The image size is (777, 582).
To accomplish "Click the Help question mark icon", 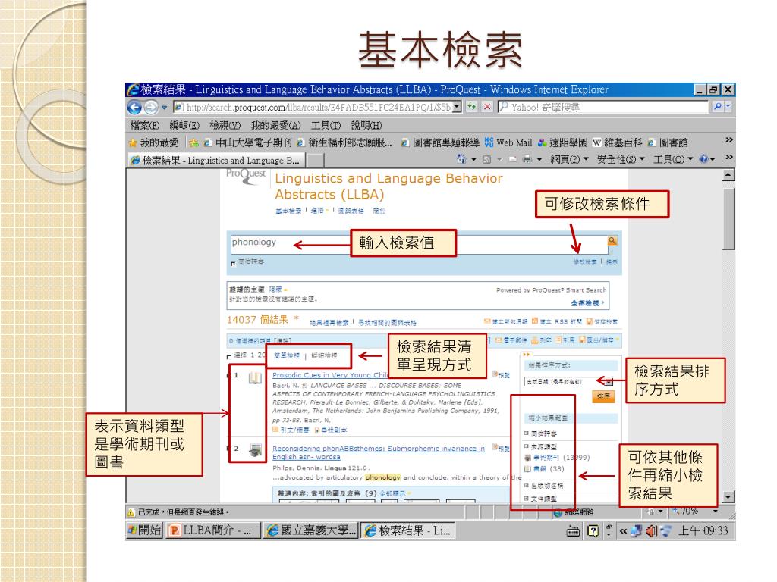I will coord(703,159).
